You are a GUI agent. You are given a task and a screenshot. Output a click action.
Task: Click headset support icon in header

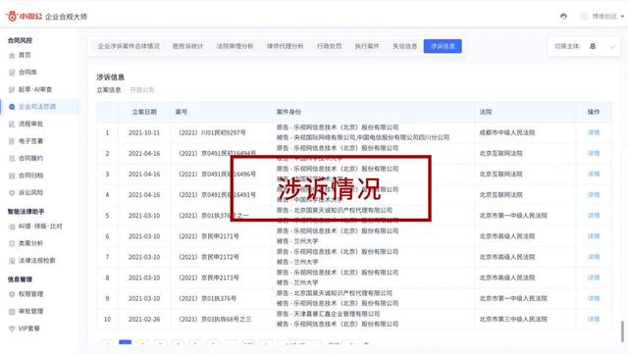563,16
